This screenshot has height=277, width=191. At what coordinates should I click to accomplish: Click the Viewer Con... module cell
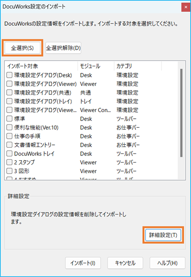click(x=95, y=110)
